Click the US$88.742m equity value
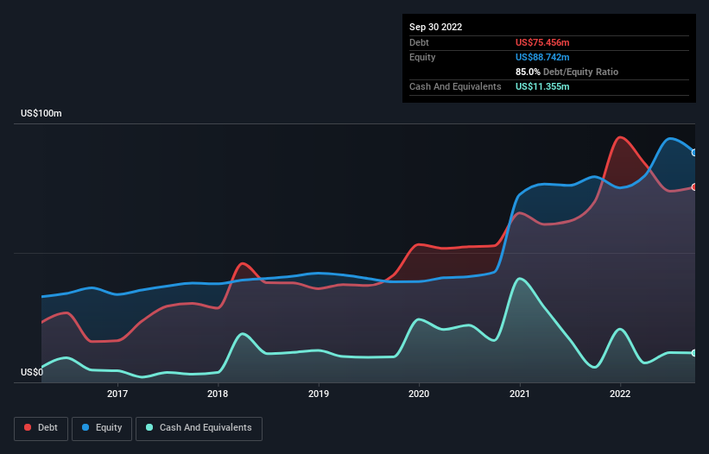Image resolution: width=709 pixels, height=454 pixels. pos(542,57)
